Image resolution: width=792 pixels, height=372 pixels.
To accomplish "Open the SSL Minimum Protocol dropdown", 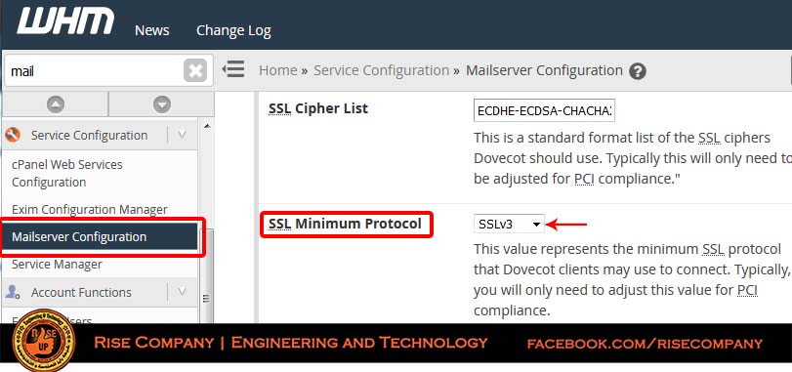I will point(509,225).
